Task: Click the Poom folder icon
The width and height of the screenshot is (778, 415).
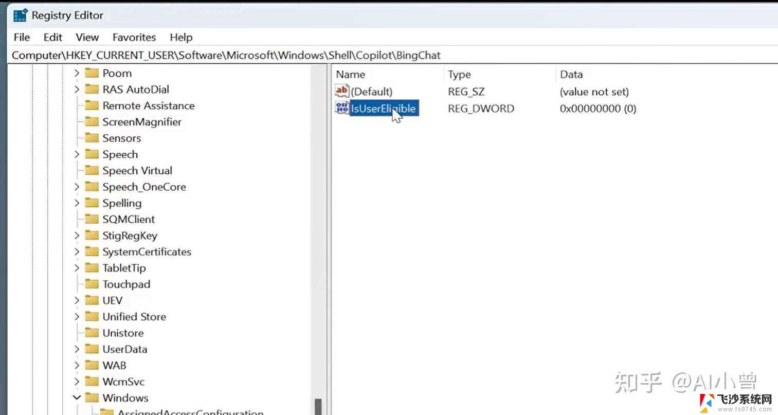Action: pyautogui.click(x=92, y=73)
